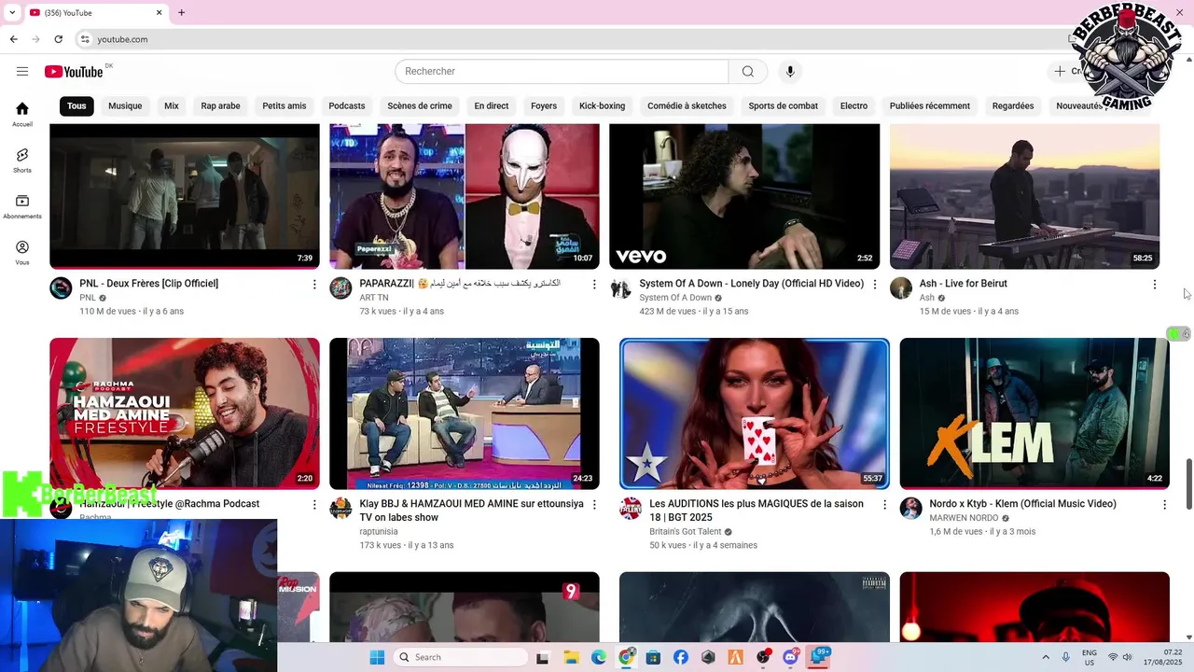
Task: Reload the page with browser refresh
Action: (x=58, y=39)
